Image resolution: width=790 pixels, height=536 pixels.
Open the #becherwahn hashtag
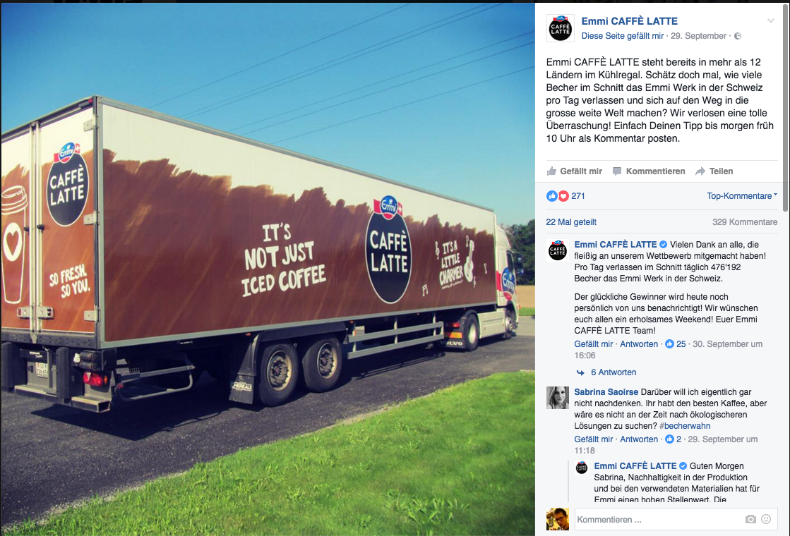[x=685, y=426]
